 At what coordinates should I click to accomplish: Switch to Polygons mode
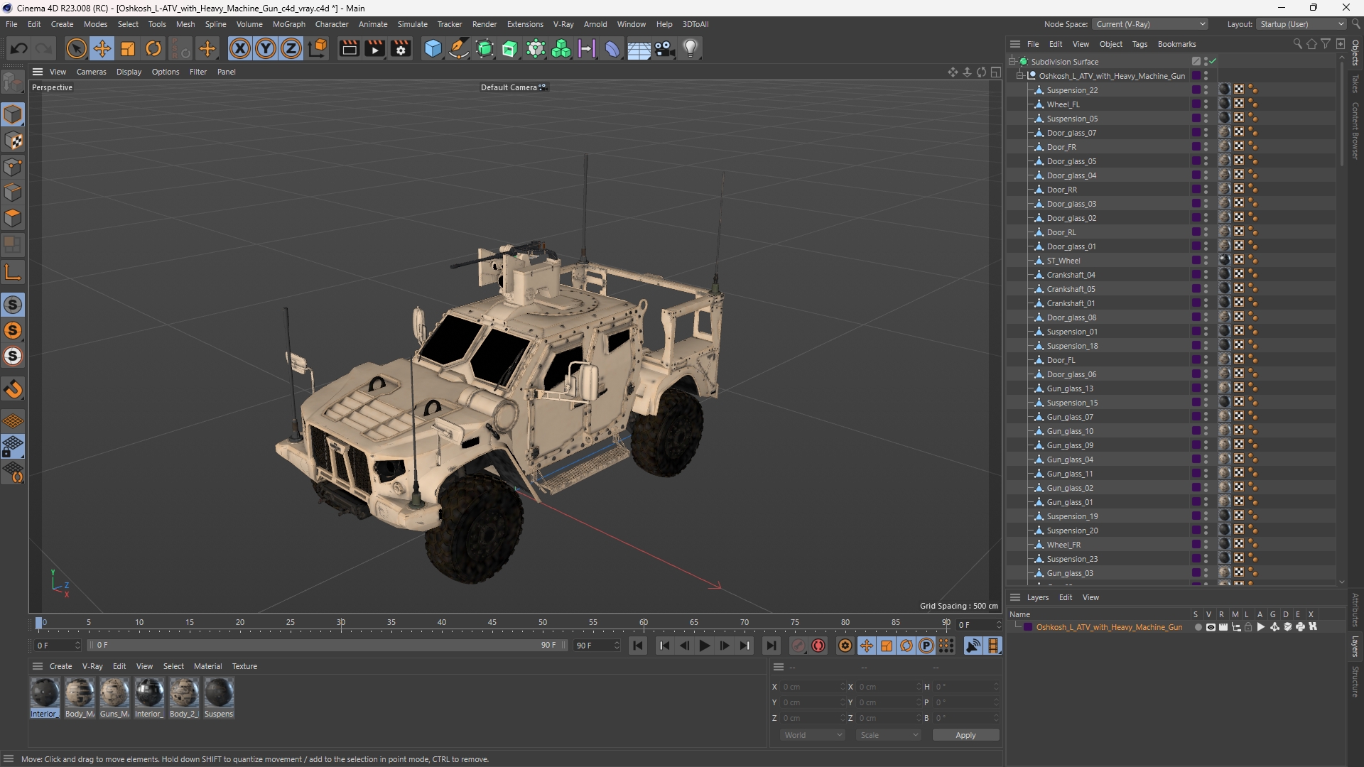pos(13,218)
